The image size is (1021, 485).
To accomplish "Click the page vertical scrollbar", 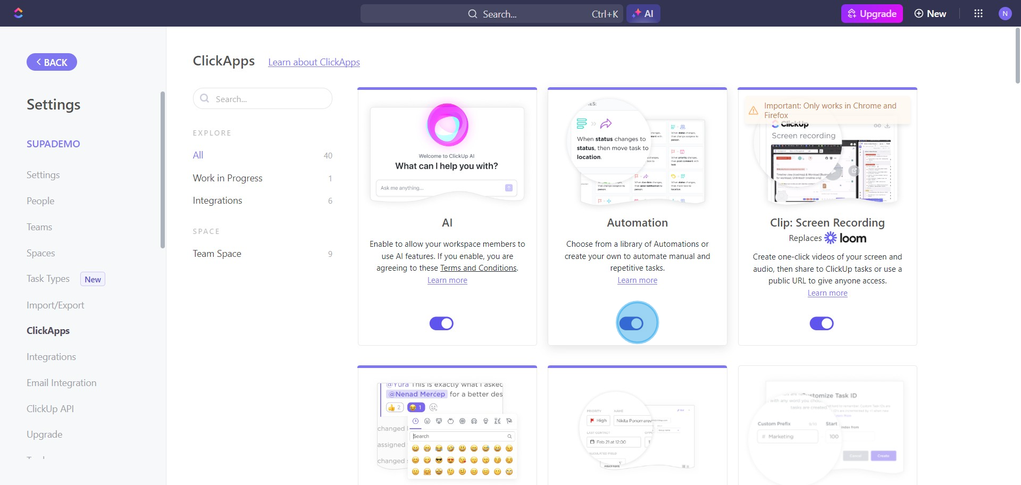I will (x=1017, y=56).
